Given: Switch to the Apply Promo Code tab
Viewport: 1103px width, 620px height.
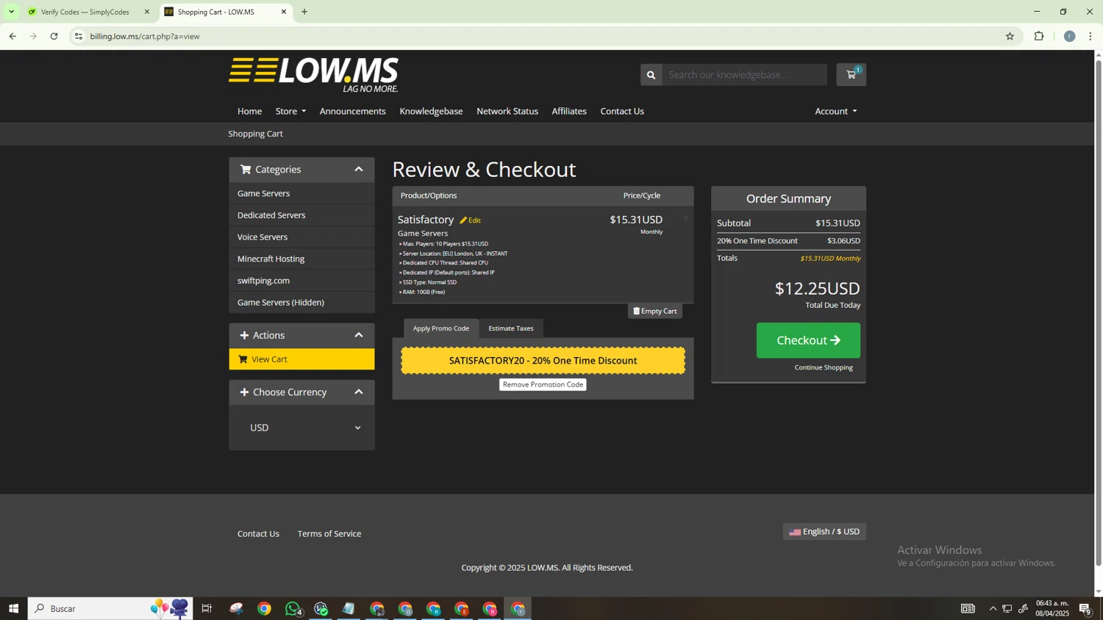Looking at the screenshot, I should [441, 328].
